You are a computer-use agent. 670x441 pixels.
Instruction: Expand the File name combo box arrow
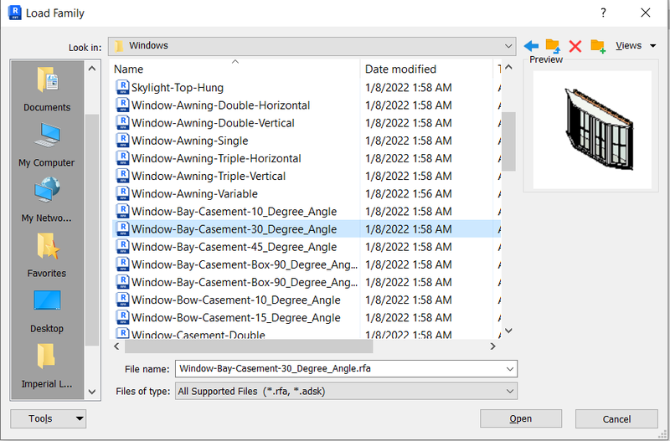click(x=510, y=369)
